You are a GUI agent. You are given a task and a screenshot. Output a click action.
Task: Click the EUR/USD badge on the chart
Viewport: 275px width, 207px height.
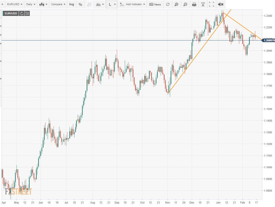click(x=11, y=13)
